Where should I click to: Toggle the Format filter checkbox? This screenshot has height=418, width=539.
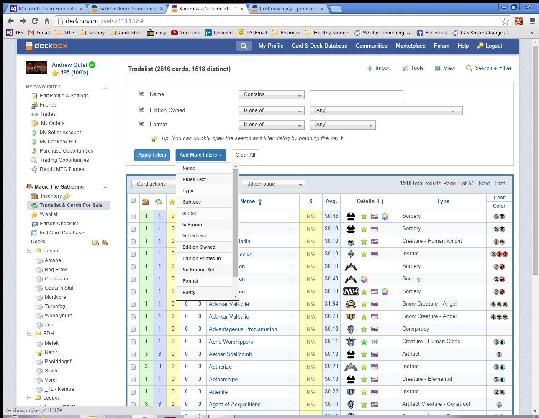click(x=142, y=124)
